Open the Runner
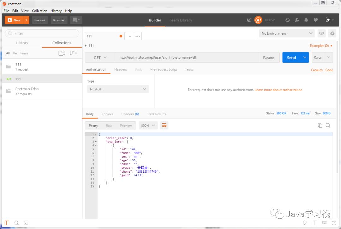The width and height of the screenshot is (341, 229). coord(59,20)
